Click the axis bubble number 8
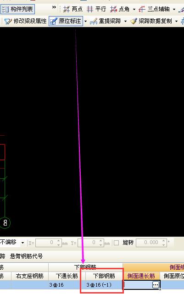The width and height of the screenshot is (184, 305). coord(5,223)
